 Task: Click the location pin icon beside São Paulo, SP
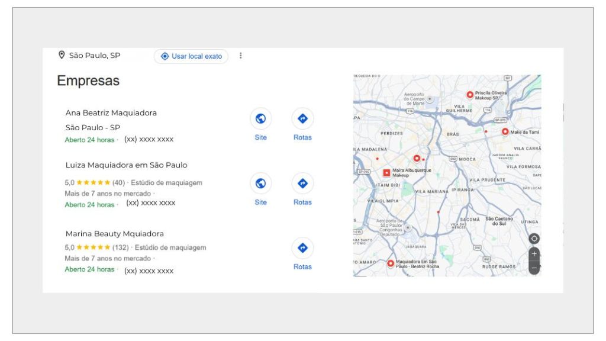pyautogui.click(x=62, y=55)
